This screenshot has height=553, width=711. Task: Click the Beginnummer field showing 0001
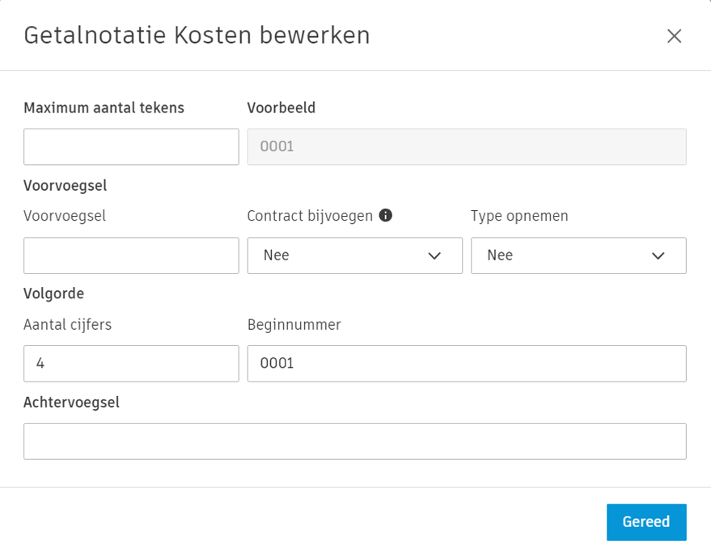[x=466, y=363]
